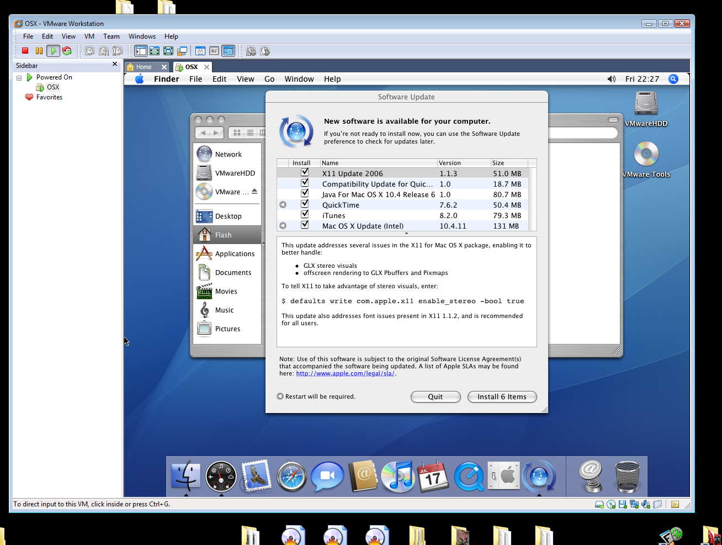
Task: Collapse the Powered On tree node
Action: point(19,78)
